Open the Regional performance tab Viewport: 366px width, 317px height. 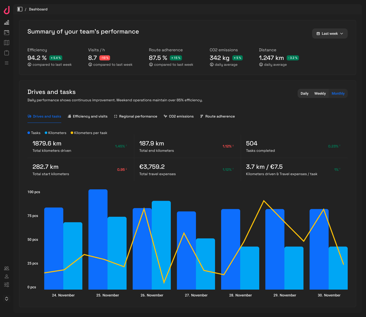coord(135,116)
